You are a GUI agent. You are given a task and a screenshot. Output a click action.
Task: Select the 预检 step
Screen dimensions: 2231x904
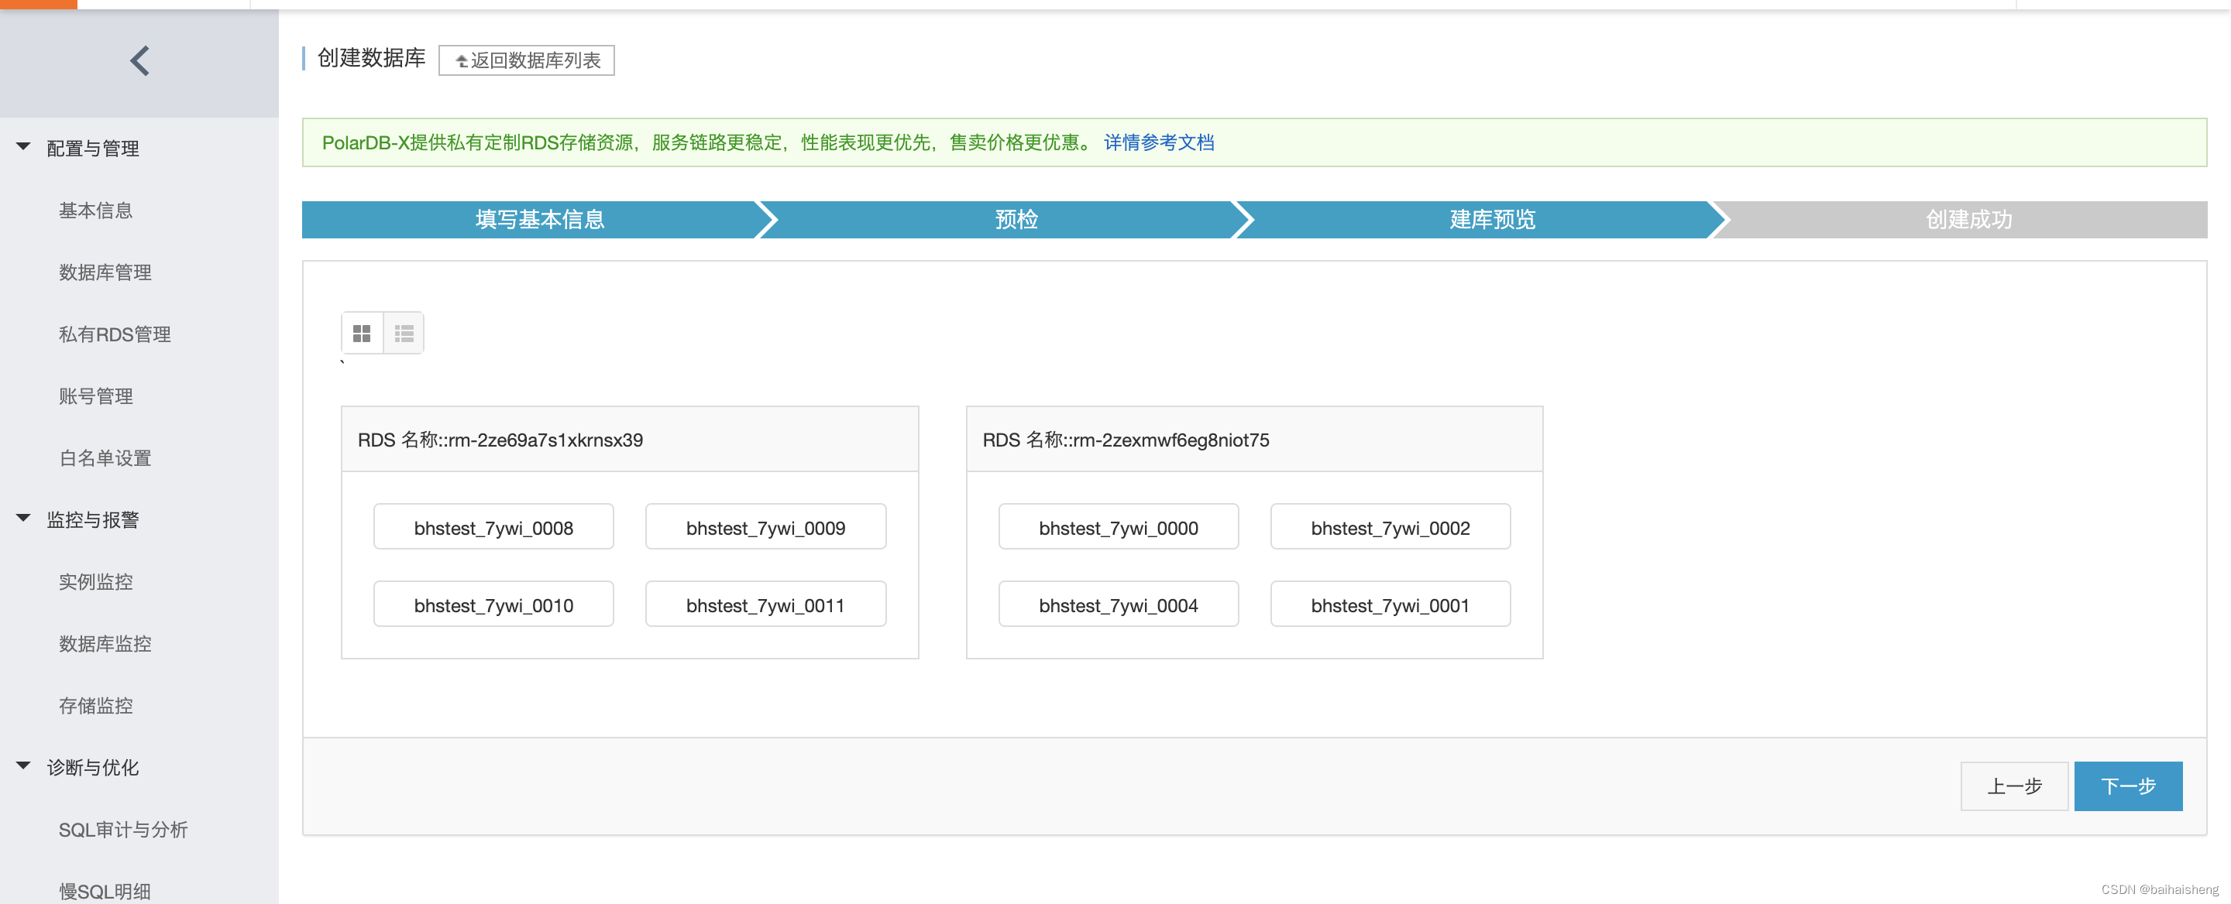(1015, 220)
